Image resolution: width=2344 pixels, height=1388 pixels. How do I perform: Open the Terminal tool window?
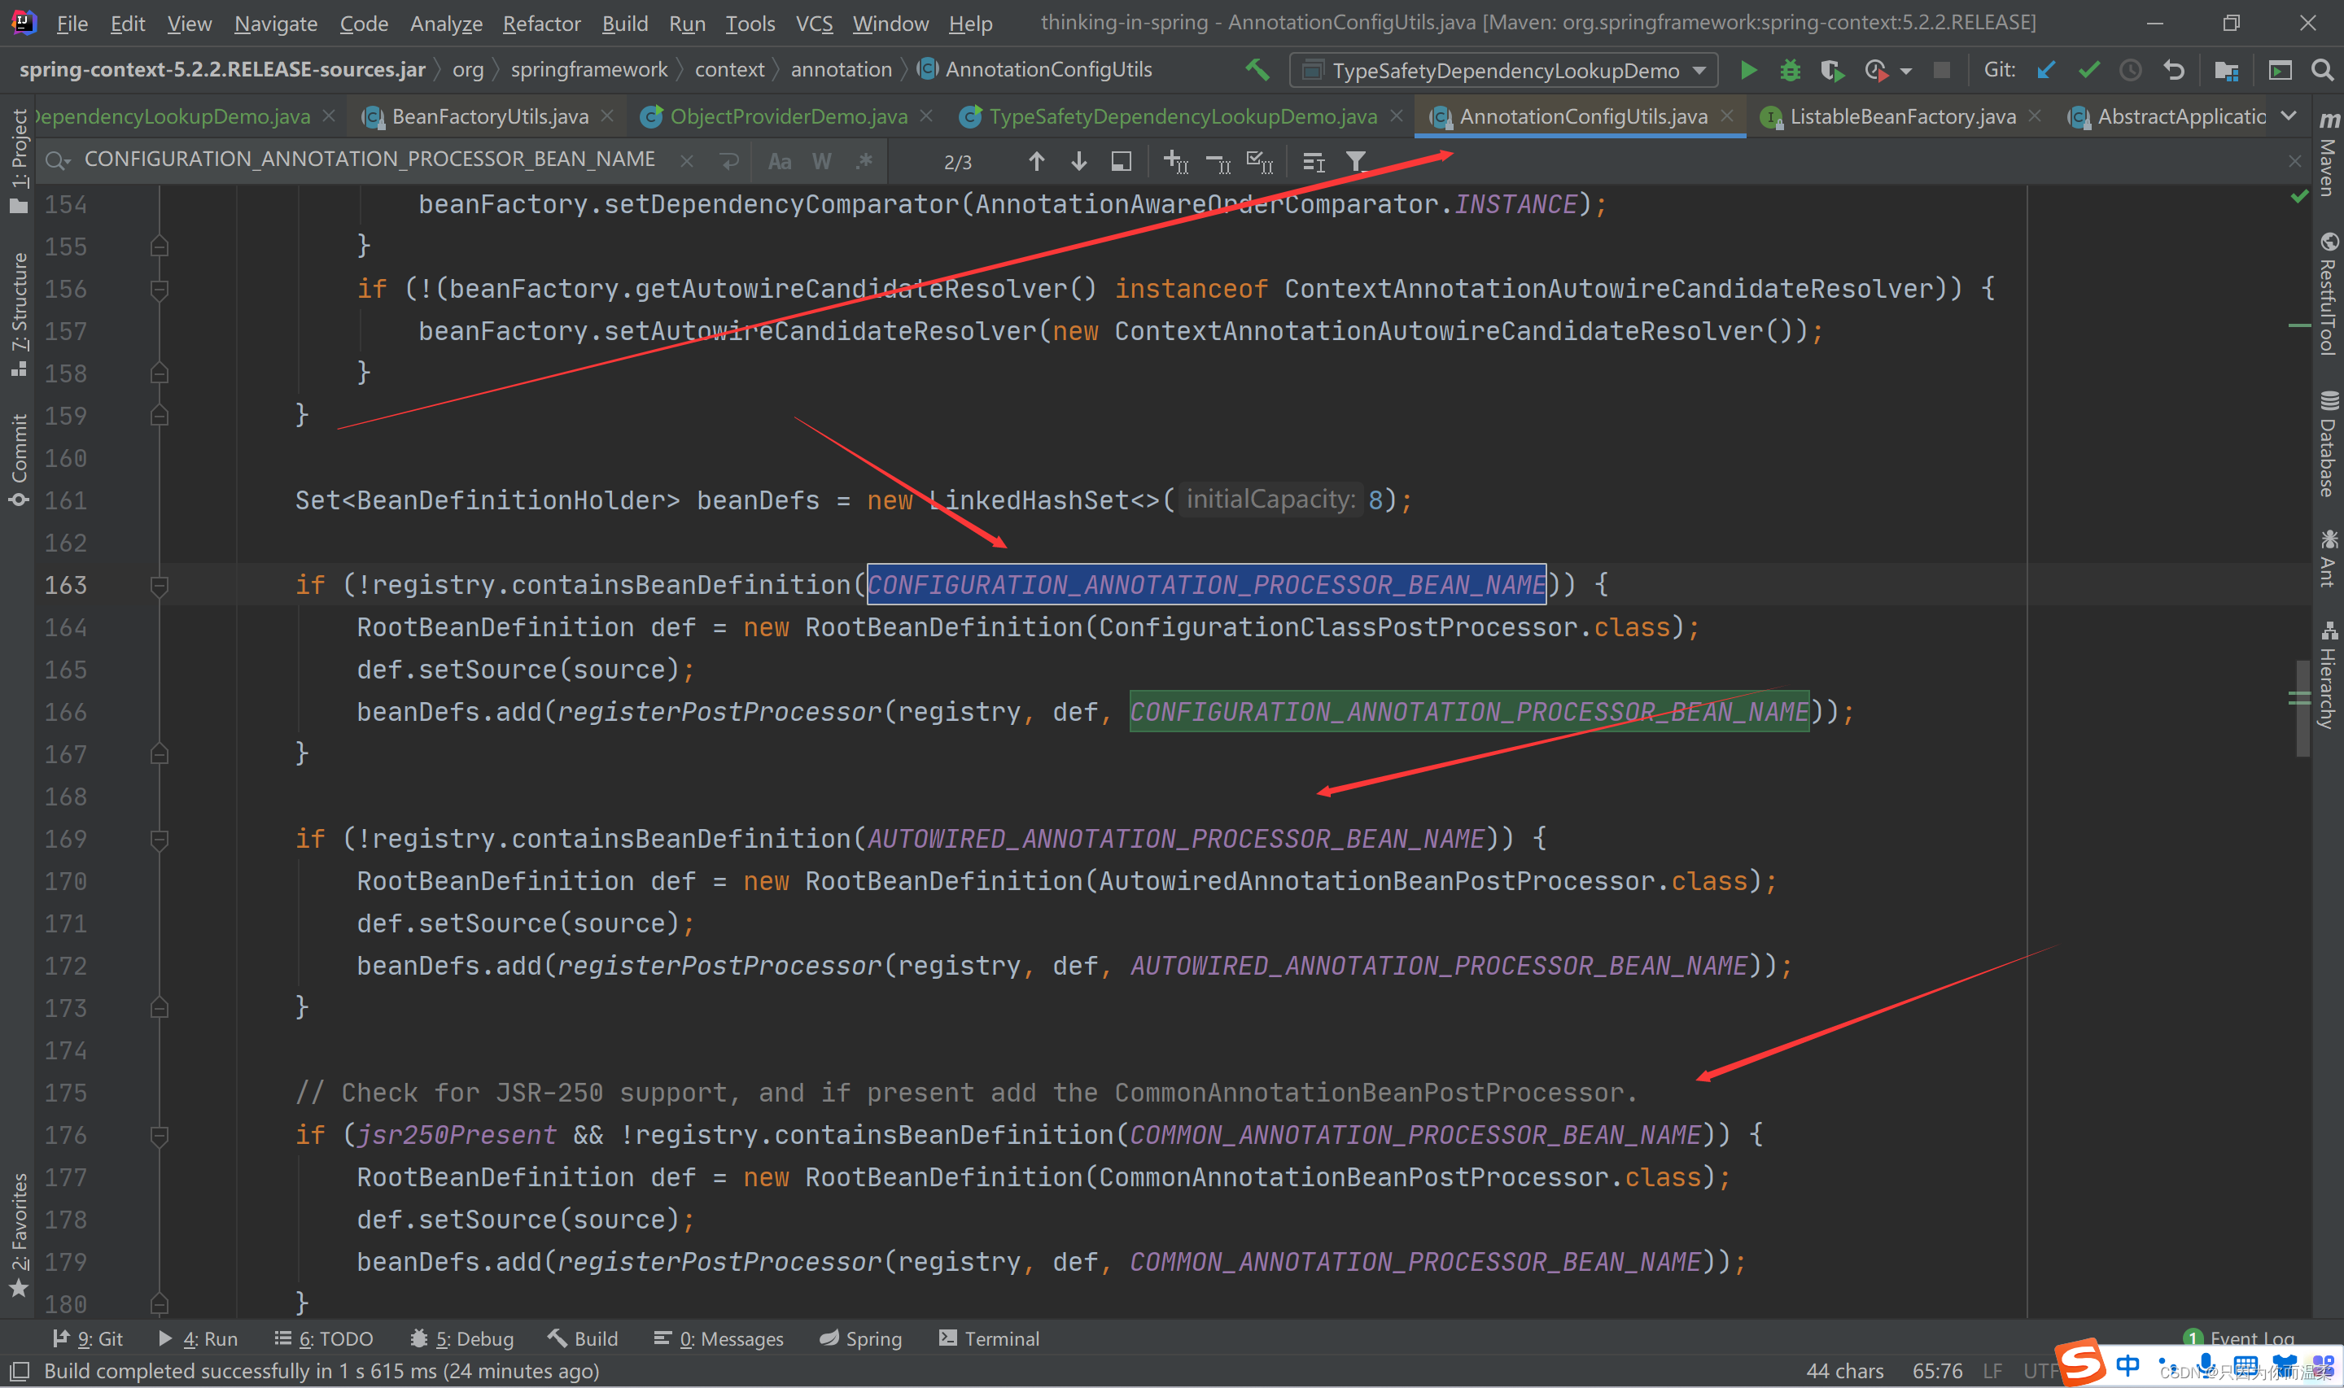(x=990, y=1338)
